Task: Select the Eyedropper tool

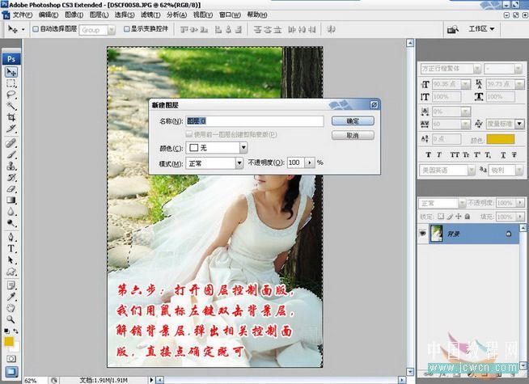Action: tap(12, 296)
